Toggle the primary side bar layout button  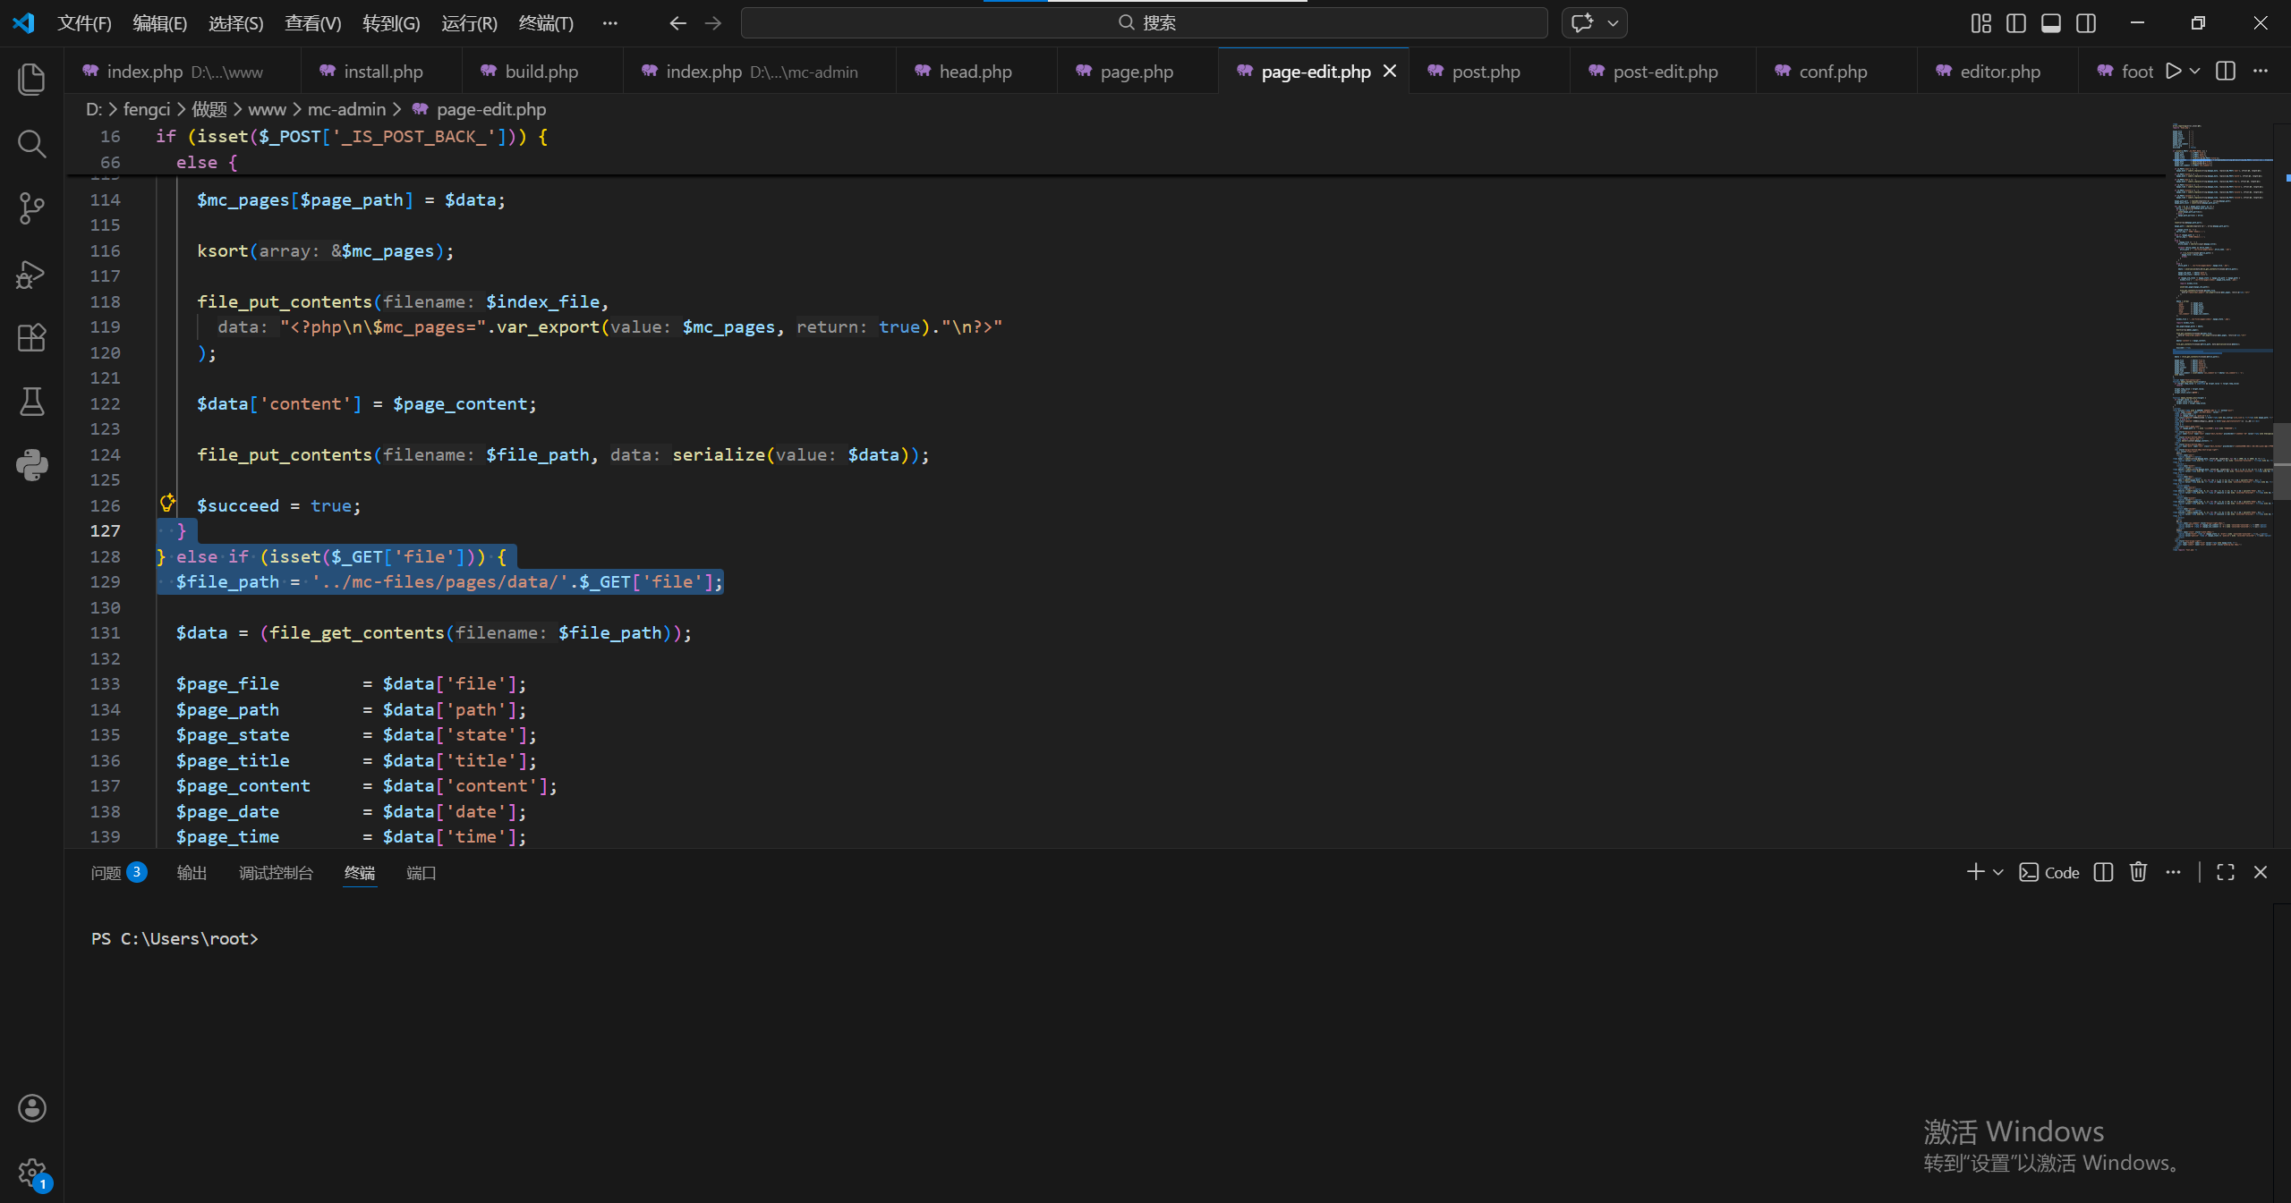click(2015, 23)
